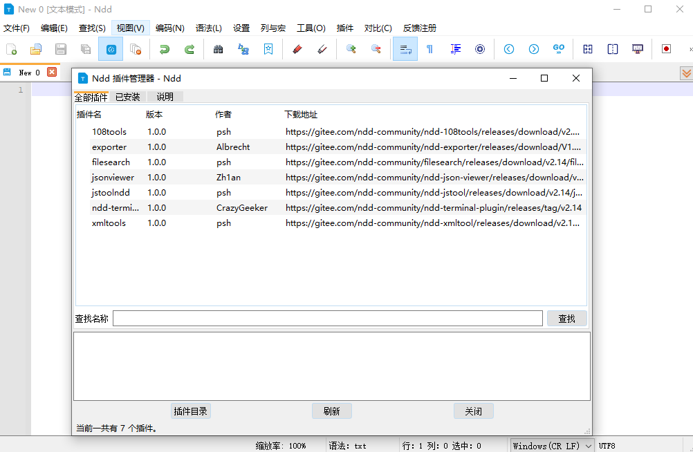Click the 查找 search button

tap(566, 319)
